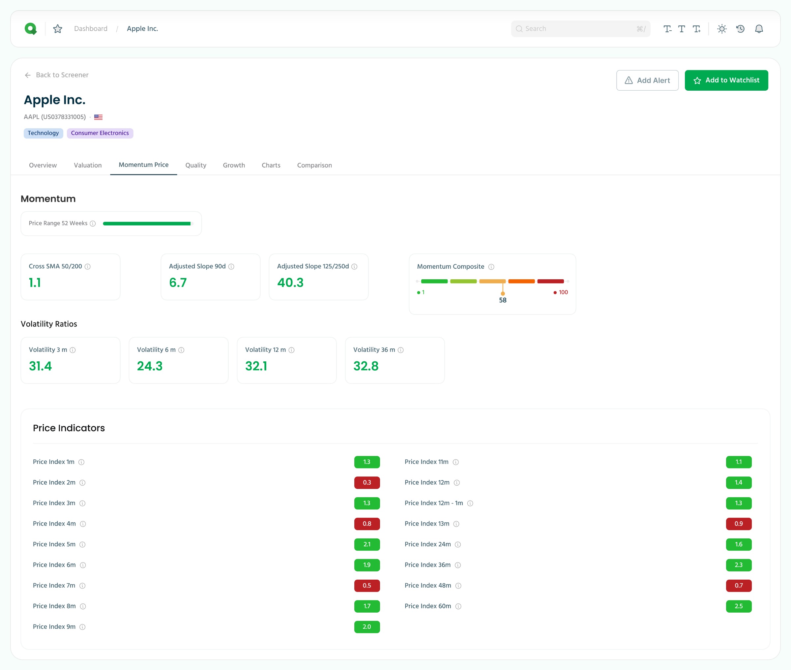Image resolution: width=791 pixels, height=670 pixels.
Task: Increase font size with T+ icon
Action: click(696, 29)
